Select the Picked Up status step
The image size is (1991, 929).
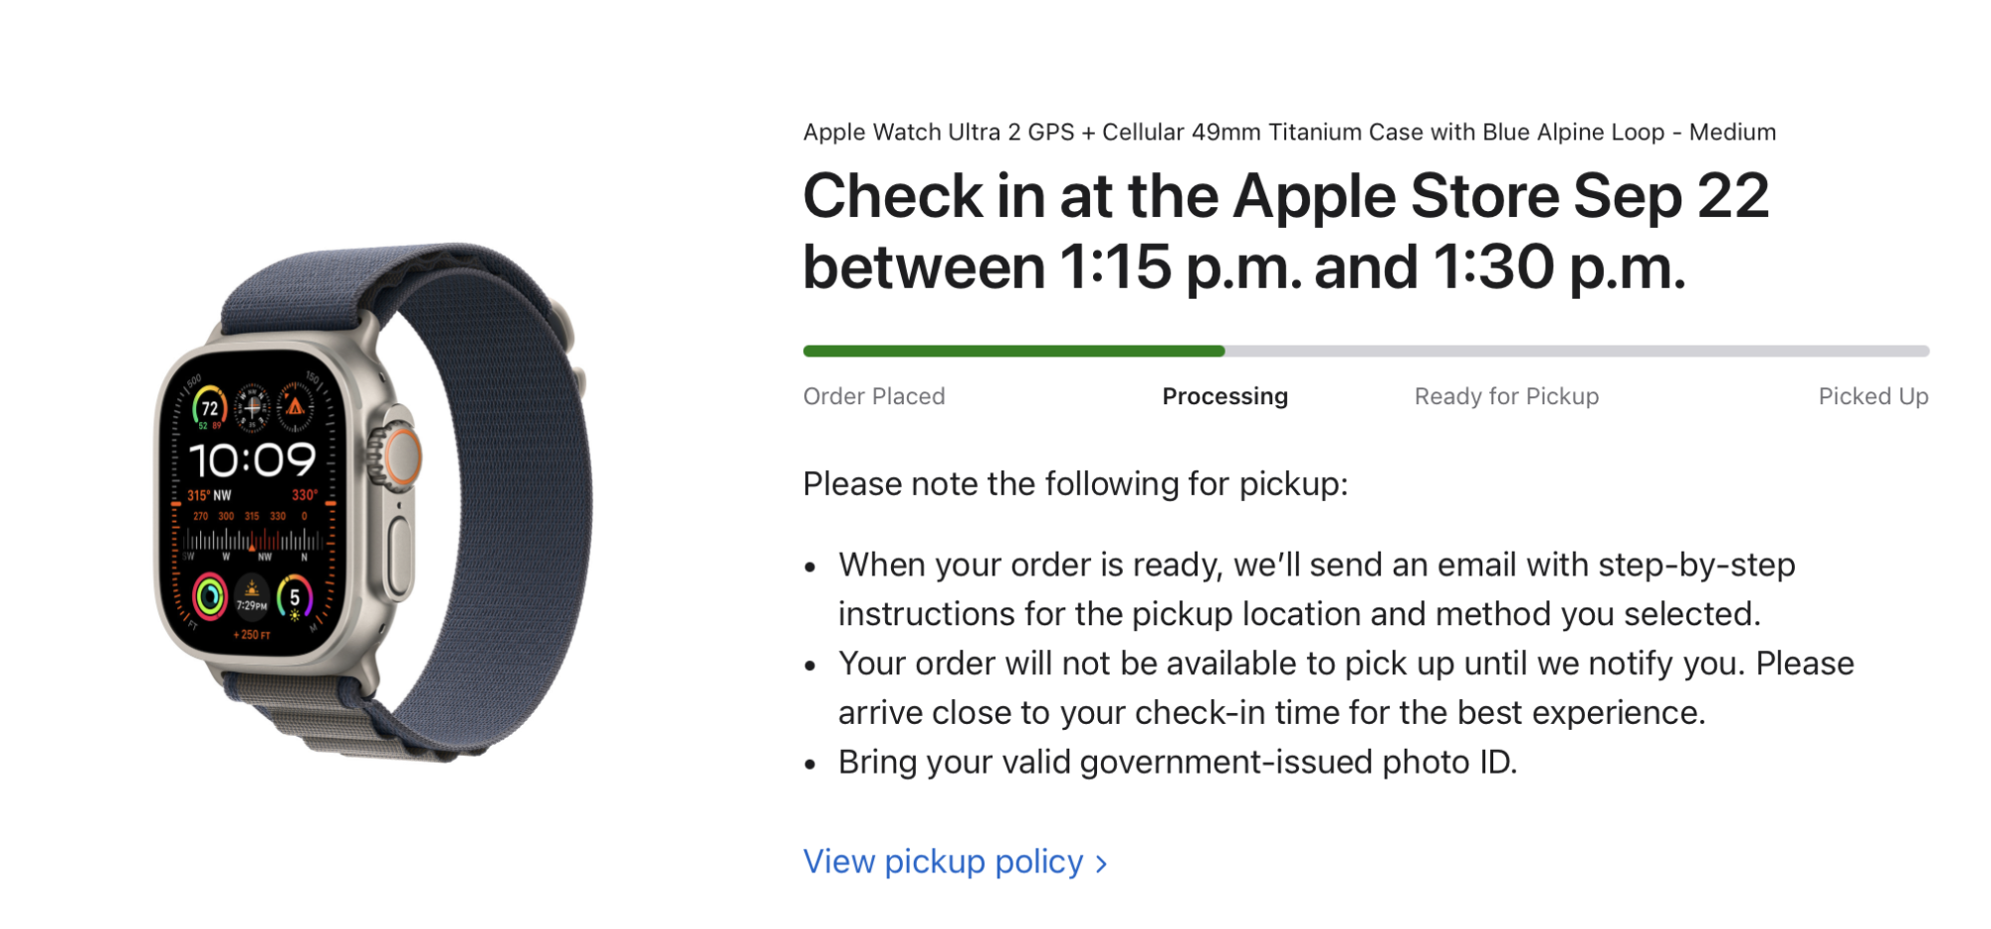click(1874, 396)
